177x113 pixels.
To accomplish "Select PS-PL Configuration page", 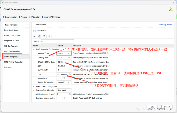I will click(12, 35).
